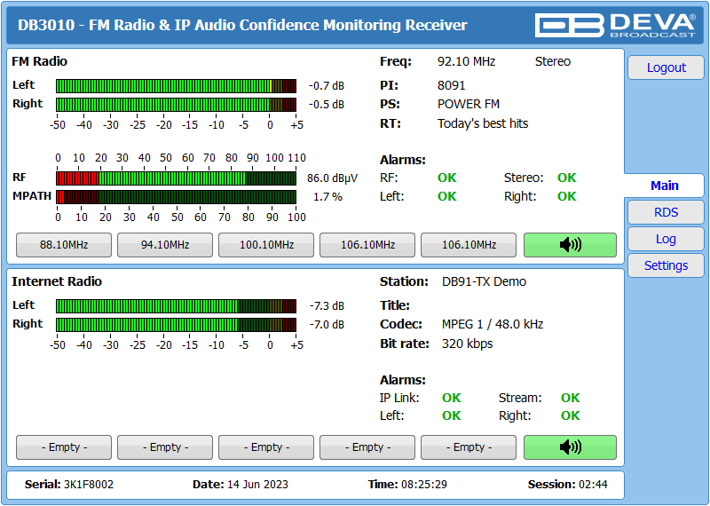Tune to 94.10MHz preset
This screenshot has height=506, width=710.
(165, 245)
